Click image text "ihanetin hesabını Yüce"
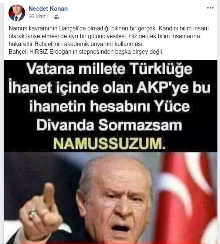 (109, 106)
